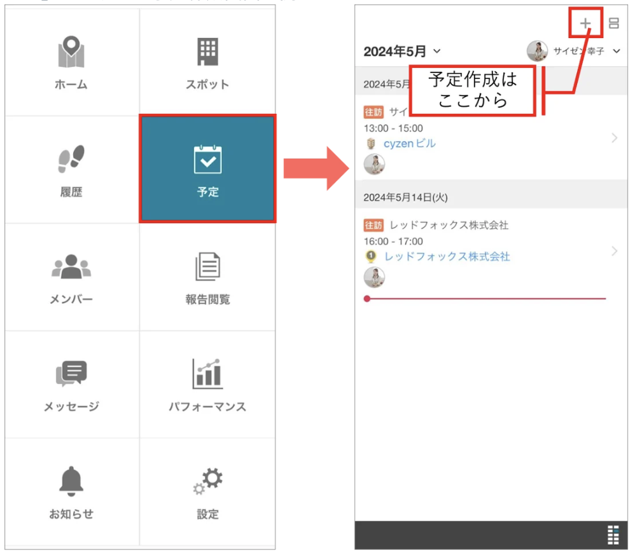Open the メッセージ chat bubble tile
The width and height of the screenshot is (635, 558).
72,384
